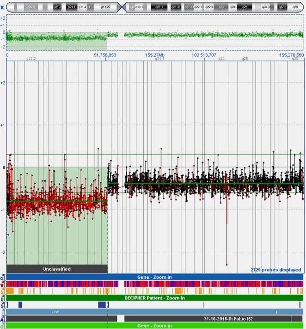
Task: Expand the DECIPHER Patient - Zoom in track
Action: pos(154,298)
